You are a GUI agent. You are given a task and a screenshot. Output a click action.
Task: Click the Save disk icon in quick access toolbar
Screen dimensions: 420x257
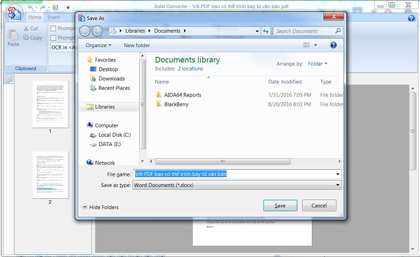(56, 7)
